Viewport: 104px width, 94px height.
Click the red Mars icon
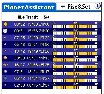[5, 51]
